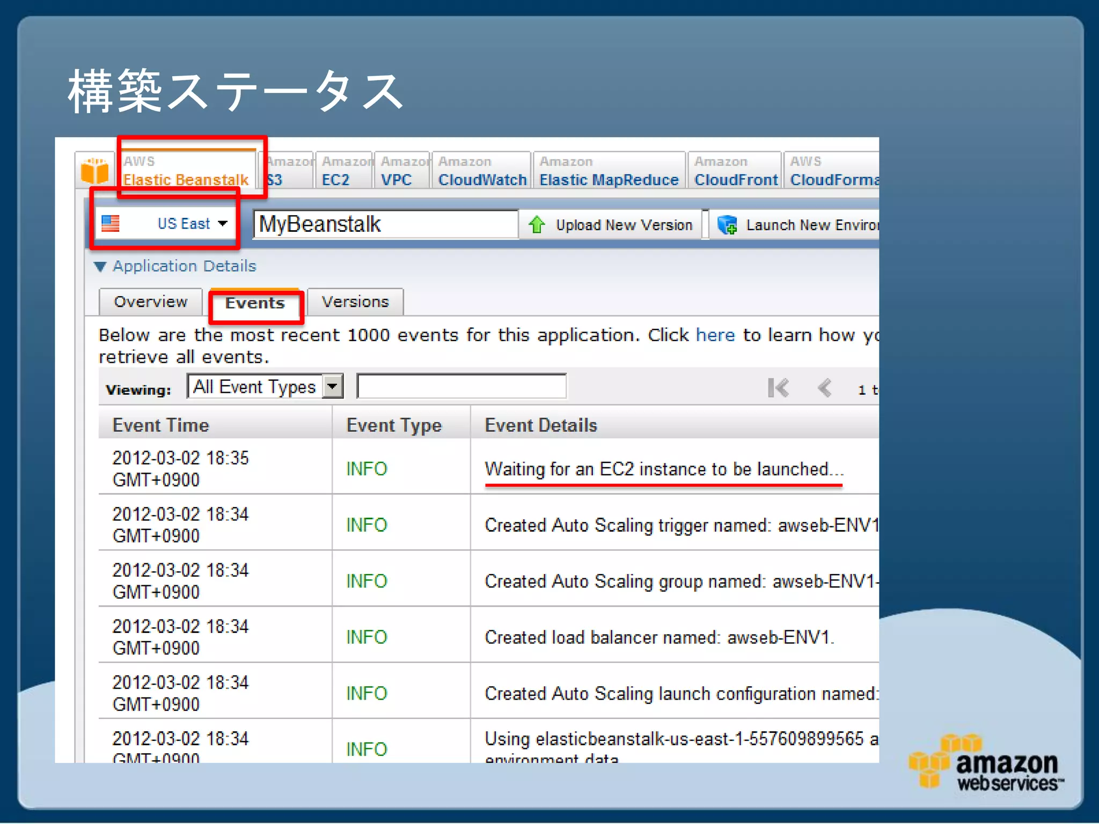
Task: Select the Events tab
Action: 255,303
